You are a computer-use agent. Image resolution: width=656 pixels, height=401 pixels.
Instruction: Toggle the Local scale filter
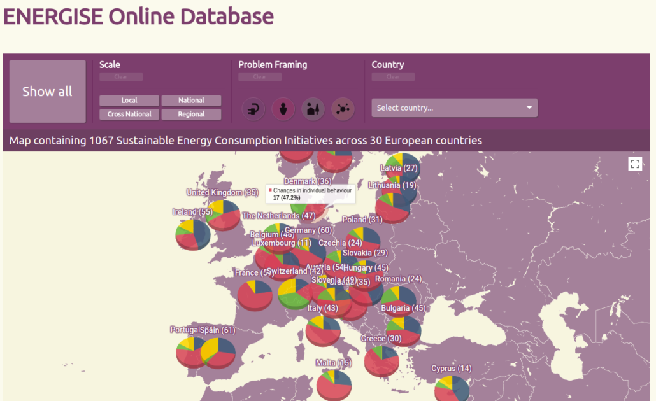click(x=129, y=101)
